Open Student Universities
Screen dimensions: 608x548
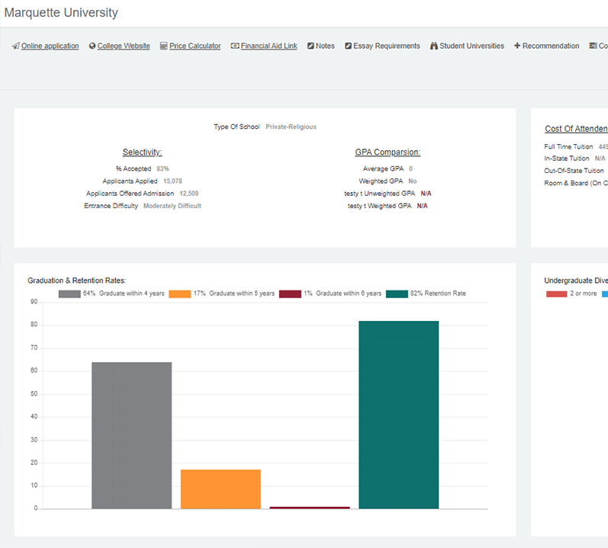tap(472, 46)
